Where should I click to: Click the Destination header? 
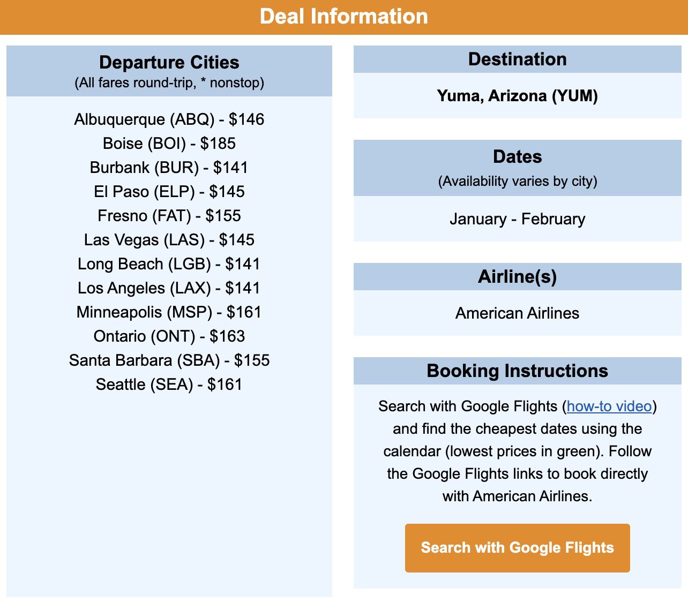517,59
